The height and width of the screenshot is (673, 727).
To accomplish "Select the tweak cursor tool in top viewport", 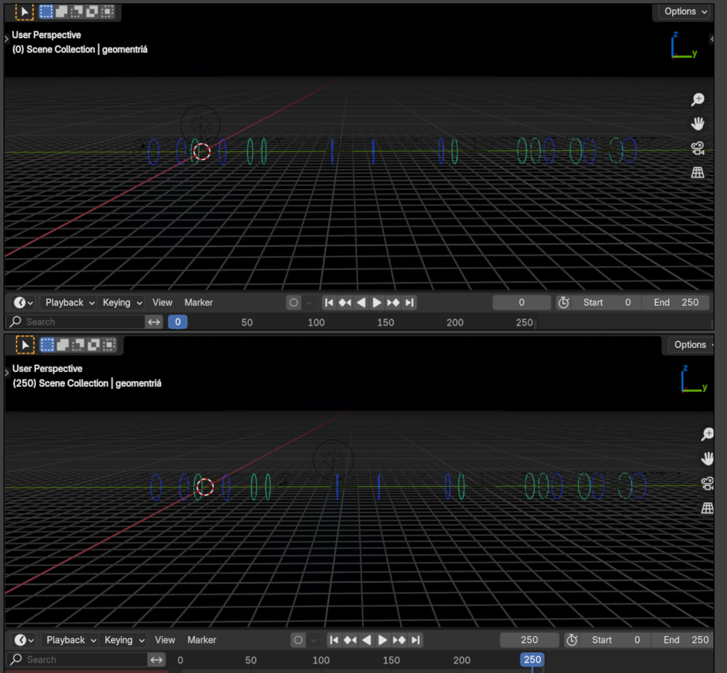I will [x=24, y=11].
